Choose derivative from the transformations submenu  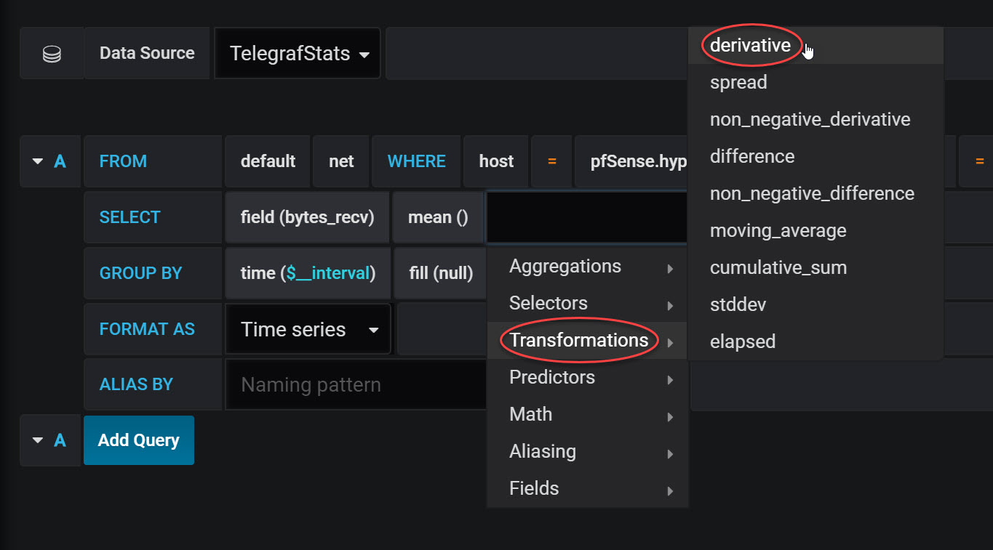click(750, 45)
